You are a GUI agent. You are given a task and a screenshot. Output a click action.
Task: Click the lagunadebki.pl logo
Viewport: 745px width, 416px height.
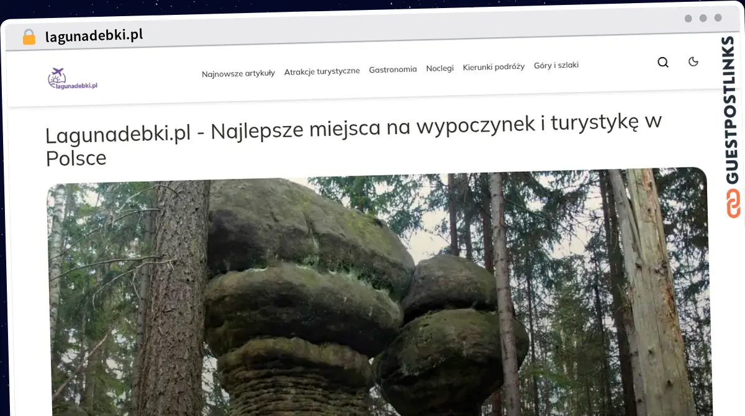click(73, 78)
